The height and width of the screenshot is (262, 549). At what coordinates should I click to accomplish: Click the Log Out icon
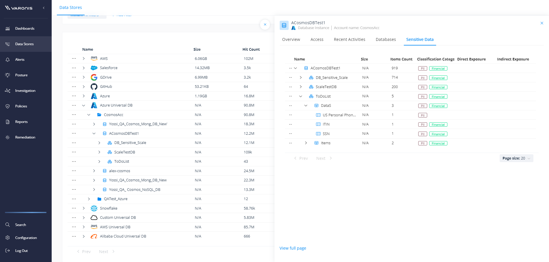coord(8,250)
